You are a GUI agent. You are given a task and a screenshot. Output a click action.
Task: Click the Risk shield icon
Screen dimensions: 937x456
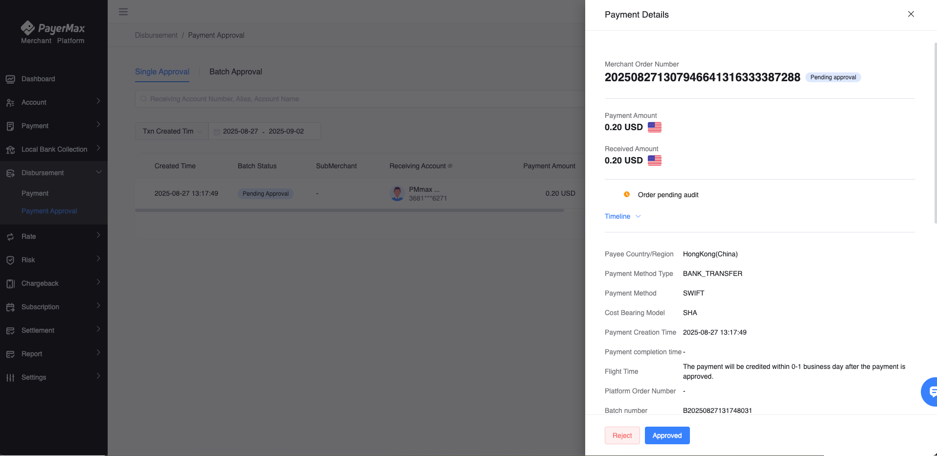[x=10, y=260]
